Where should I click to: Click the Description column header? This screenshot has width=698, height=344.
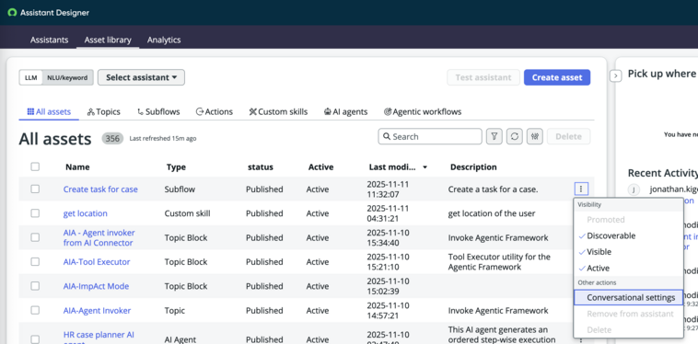pos(473,167)
